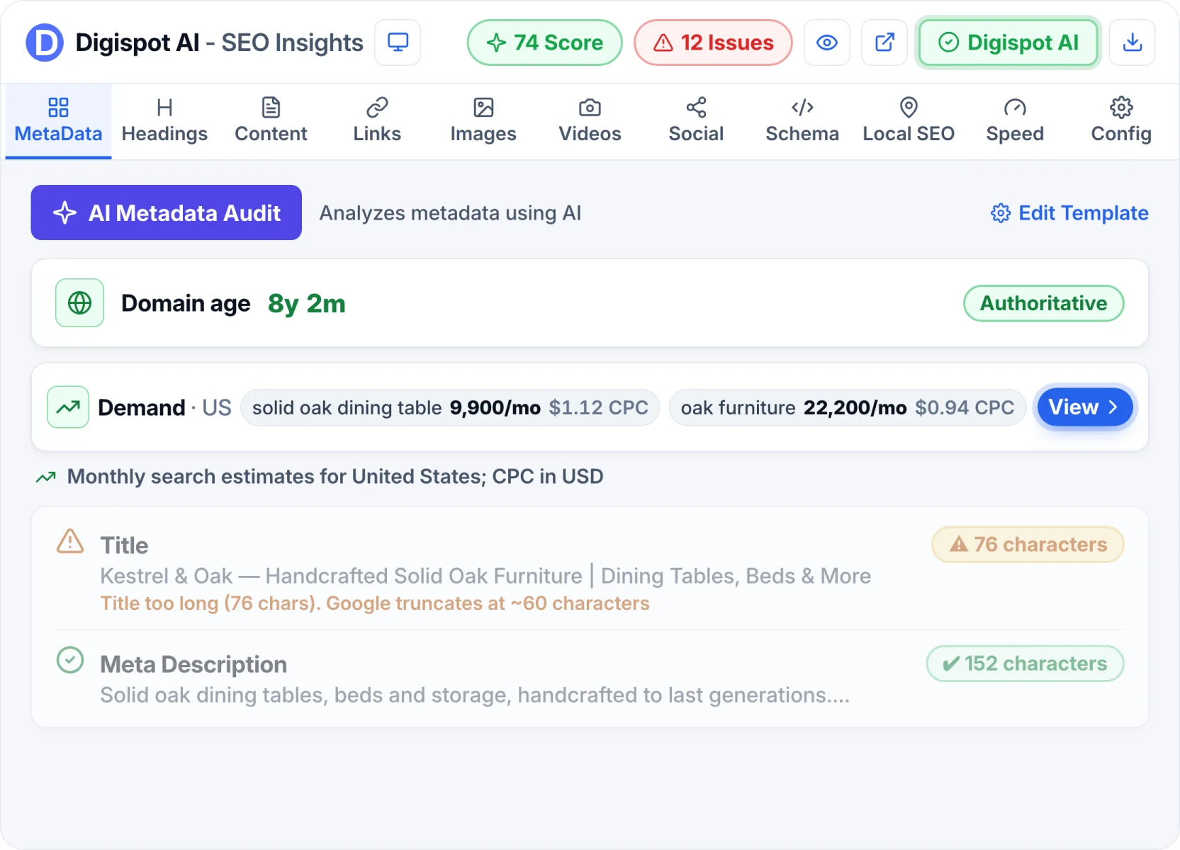1180x850 pixels.
Task: Click the Domain age globe icon
Action: click(79, 303)
